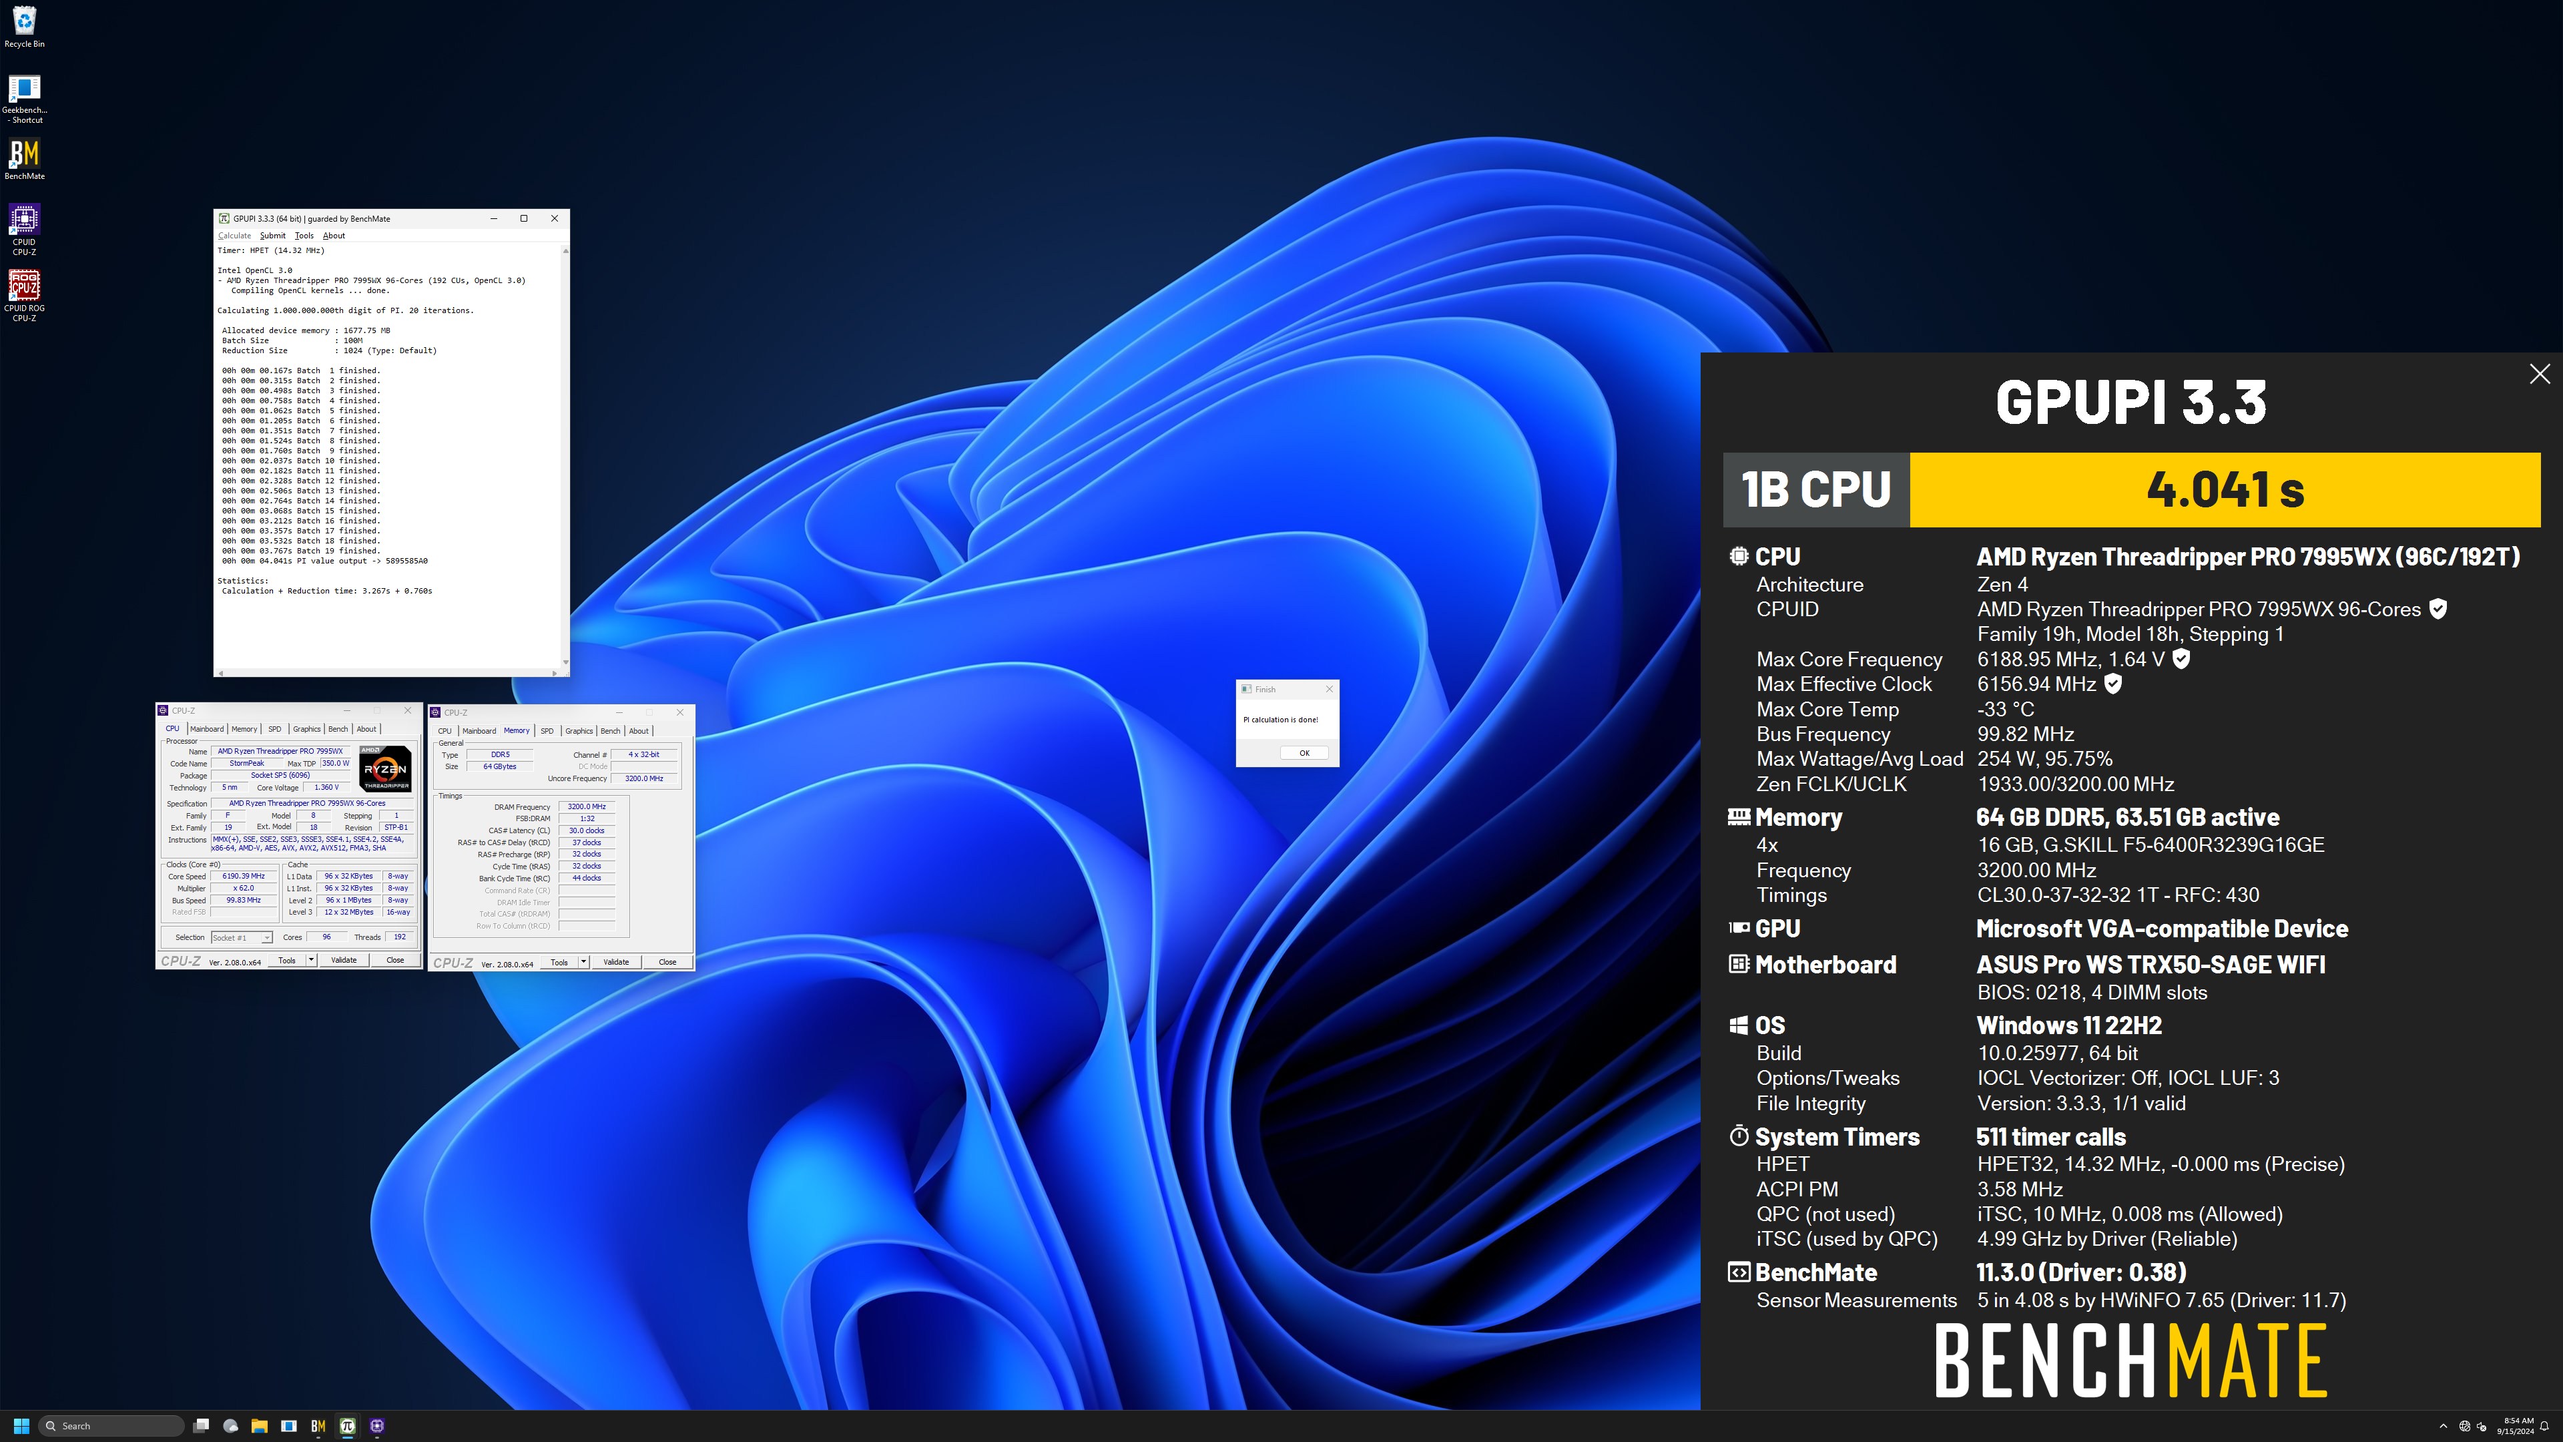Open SPD tab in left CPU-Z window

click(x=274, y=730)
